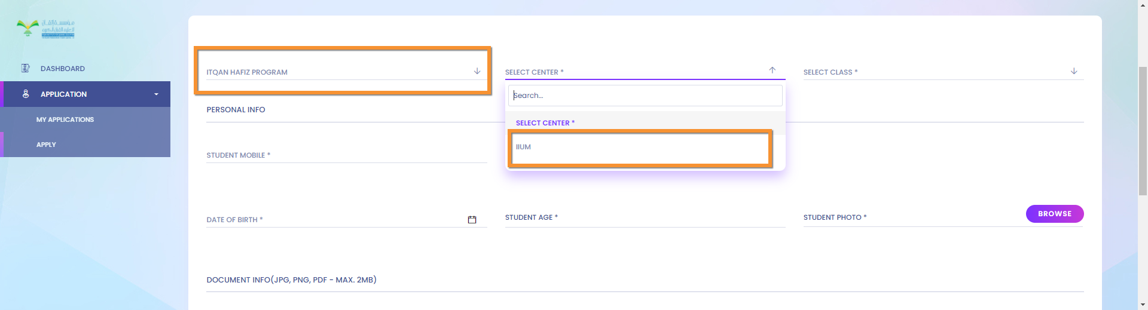
Task: Click Browse button for student photo
Action: pos(1055,214)
